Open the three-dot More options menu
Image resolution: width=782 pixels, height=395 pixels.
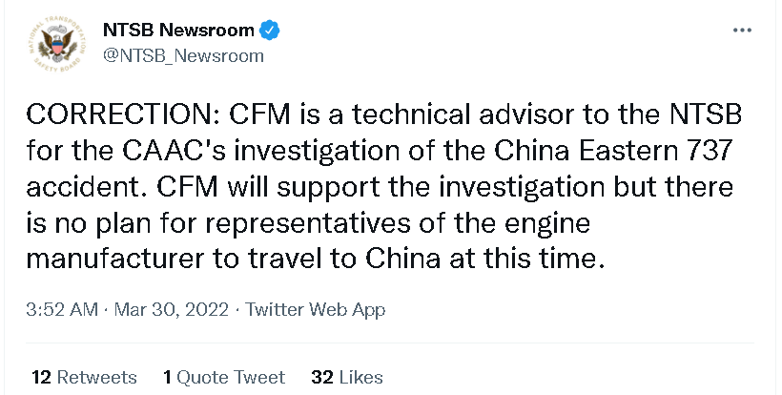click(x=742, y=31)
